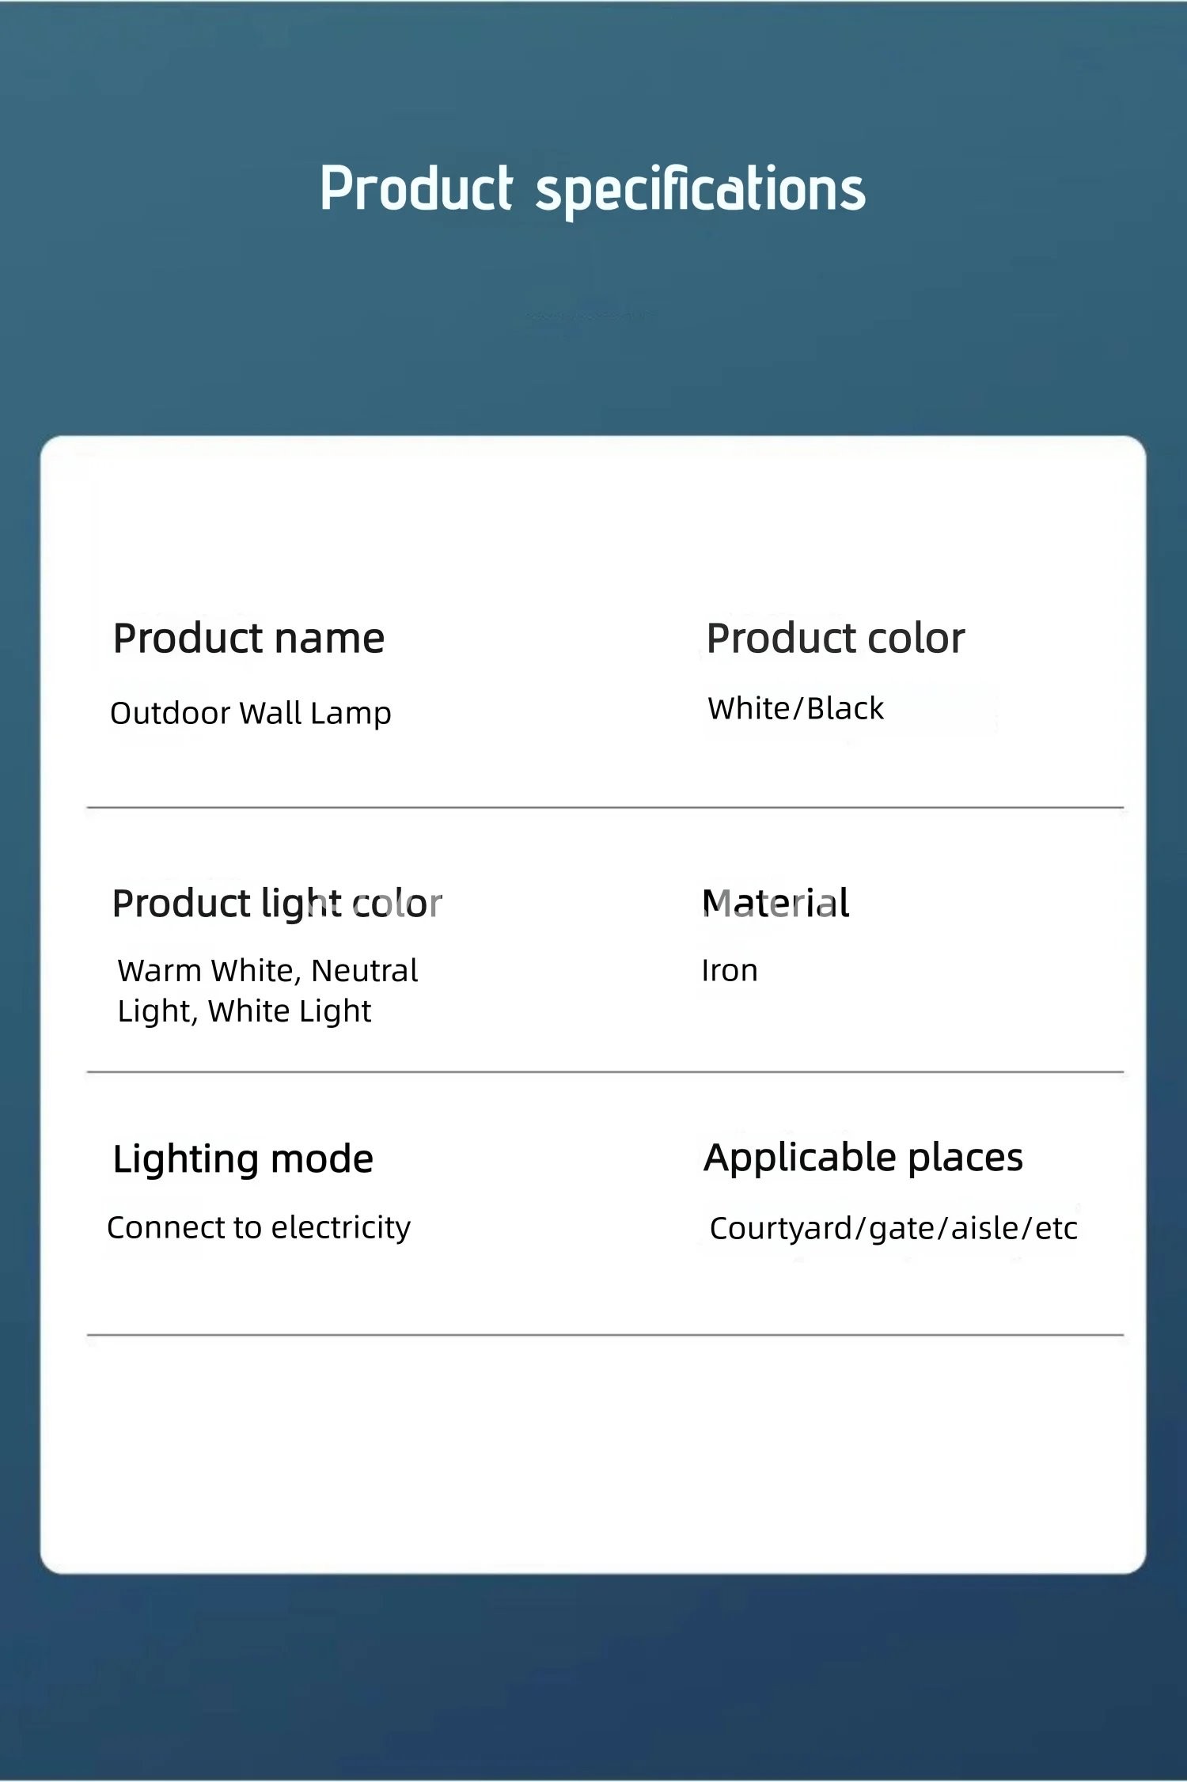The image size is (1187, 1782).
Task: Select the "Applicable places" heading
Action: (x=863, y=1158)
